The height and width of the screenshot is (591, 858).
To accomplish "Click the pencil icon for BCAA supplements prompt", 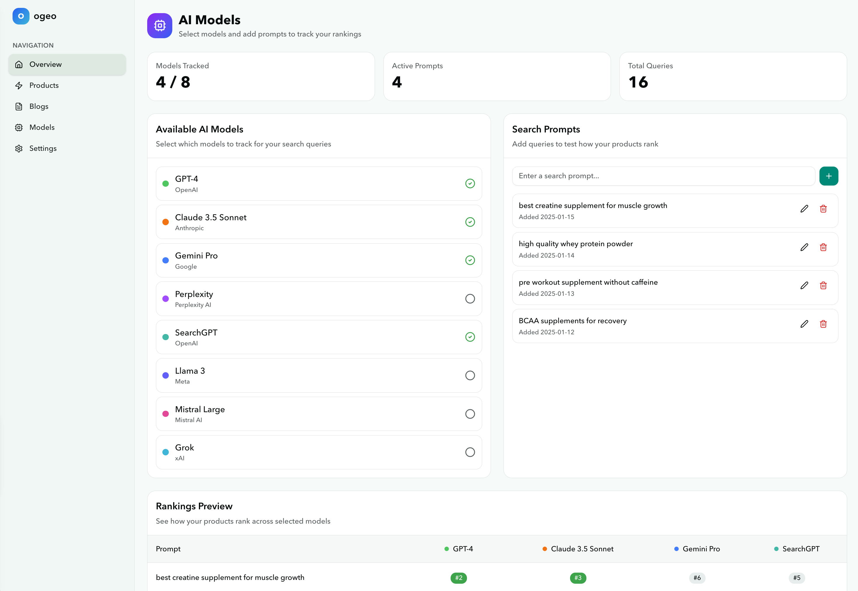I will tap(804, 324).
